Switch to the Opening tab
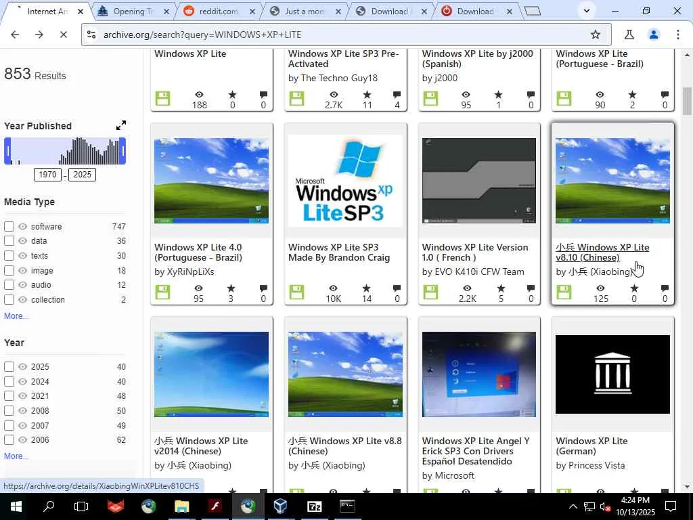The image size is (693, 520). pos(133,12)
